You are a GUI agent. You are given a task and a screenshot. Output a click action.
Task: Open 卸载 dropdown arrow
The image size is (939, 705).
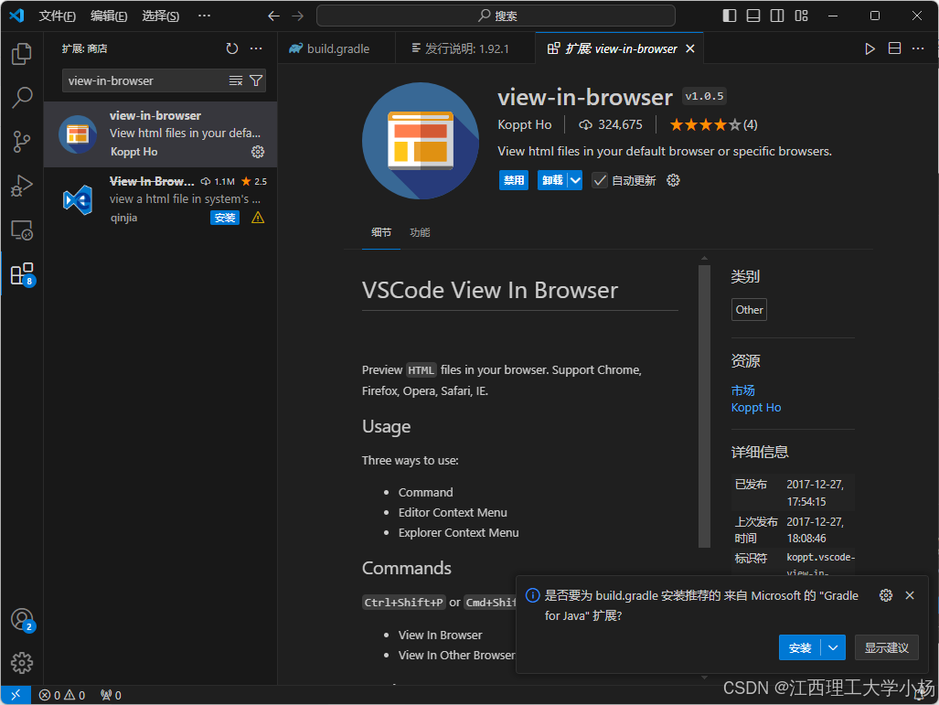575,180
